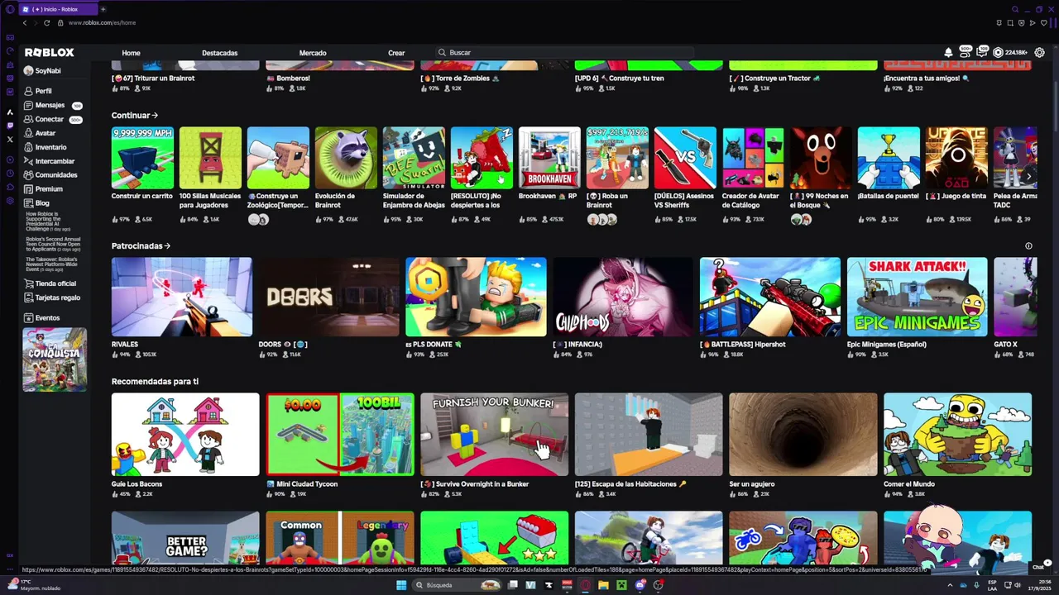Open Survive Overnight in a Bunker thumbnail

pos(494,435)
